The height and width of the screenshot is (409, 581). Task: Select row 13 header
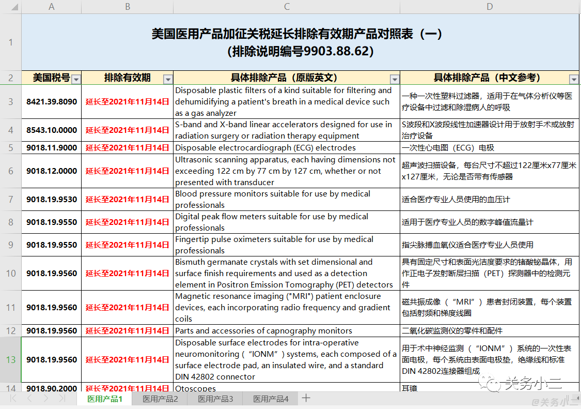click(11, 360)
